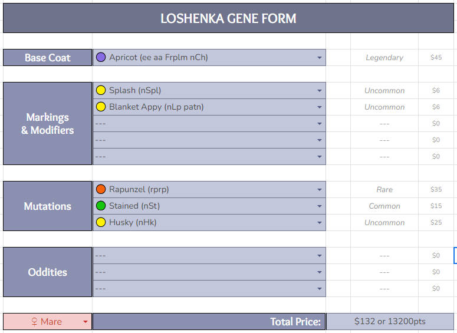Click the Legendary rarity cell
The image size is (457, 333).
coord(384,58)
